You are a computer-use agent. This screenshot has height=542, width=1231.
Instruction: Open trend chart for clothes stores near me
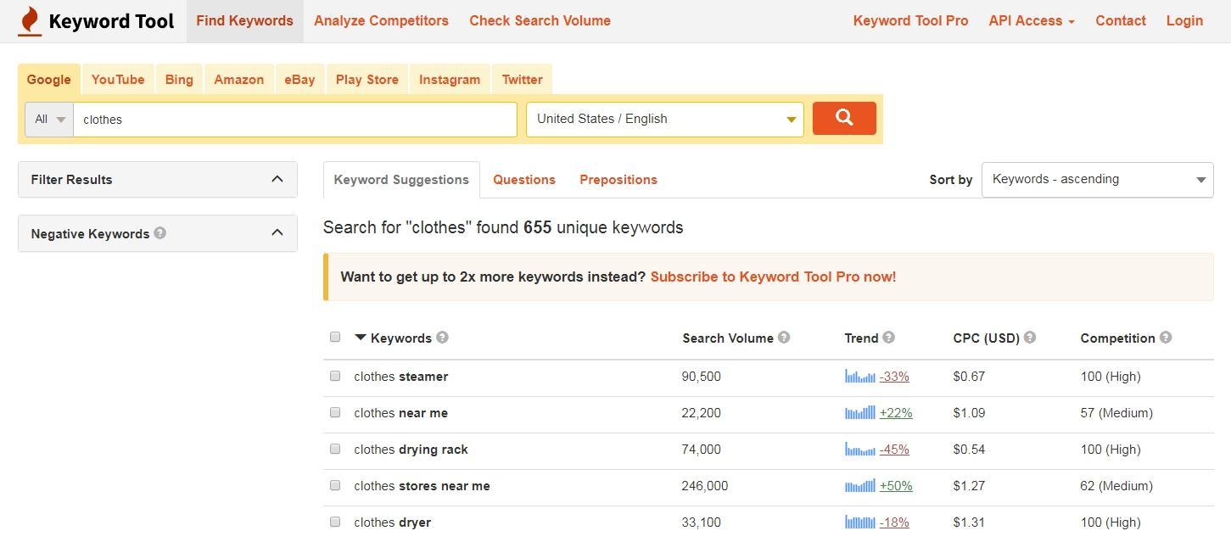[859, 485]
